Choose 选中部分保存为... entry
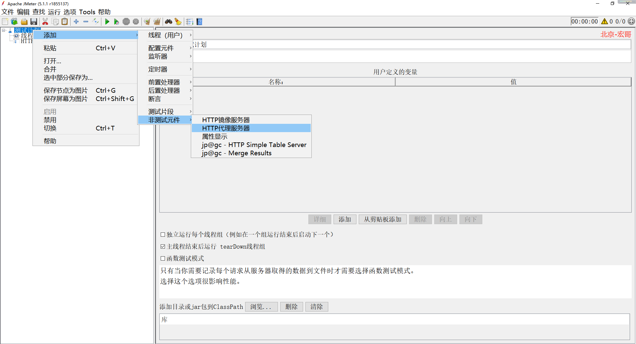This screenshot has height=344, width=636. pyautogui.click(x=86, y=77)
